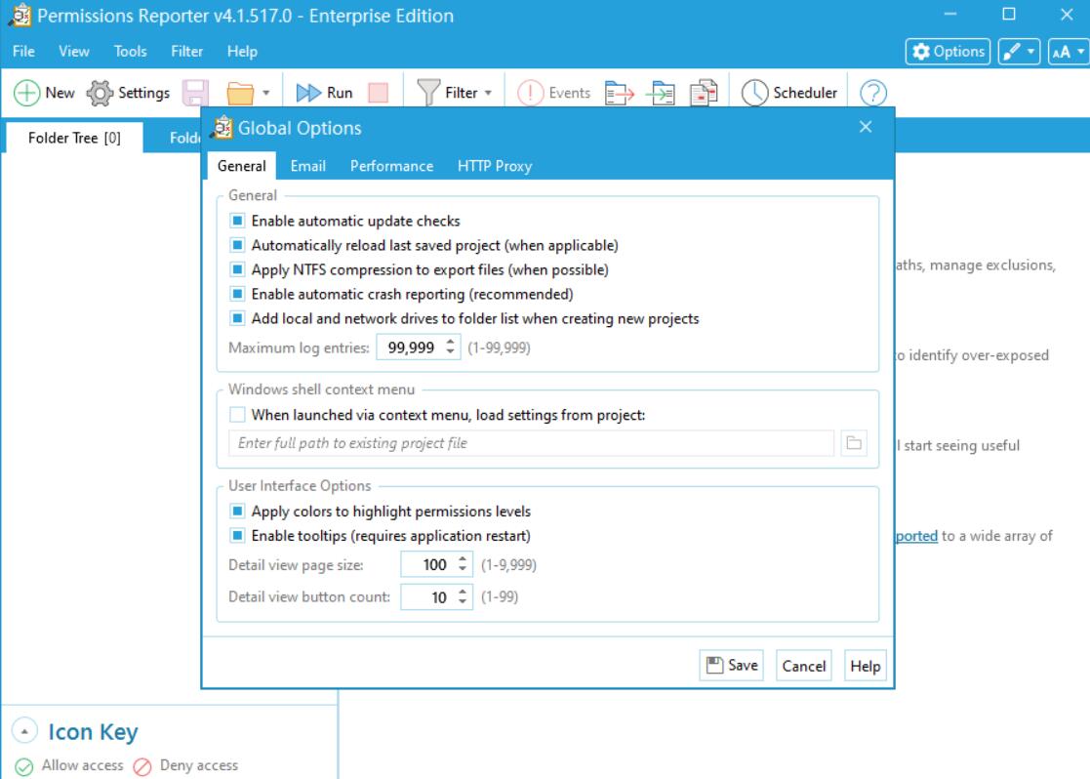The width and height of the screenshot is (1090, 779).
Task: Toggle Automatically reload last saved project
Action: coord(237,245)
